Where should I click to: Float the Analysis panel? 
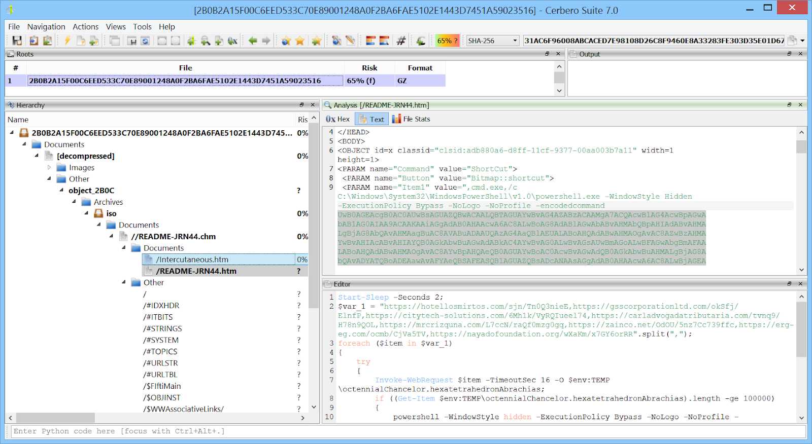pos(789,105)
